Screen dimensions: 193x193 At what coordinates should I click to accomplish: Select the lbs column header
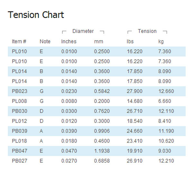coord(130,41)
